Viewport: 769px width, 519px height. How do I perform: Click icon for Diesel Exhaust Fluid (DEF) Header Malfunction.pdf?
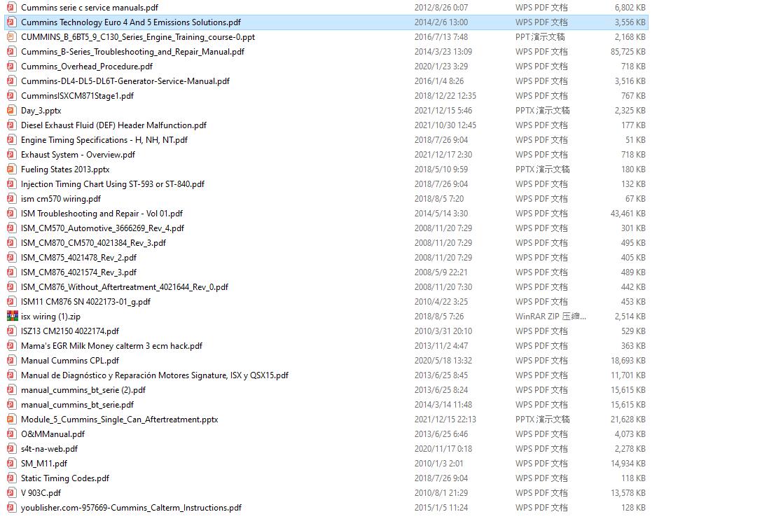click(x=11, y=125)
